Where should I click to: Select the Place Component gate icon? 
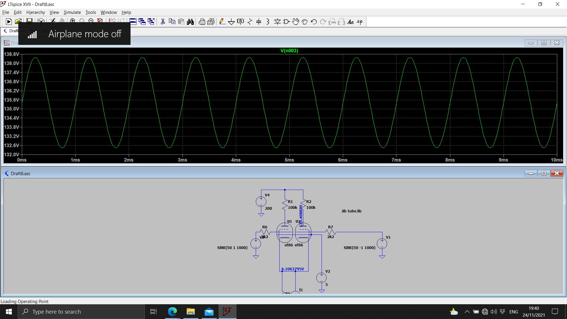tap(286, 22)
